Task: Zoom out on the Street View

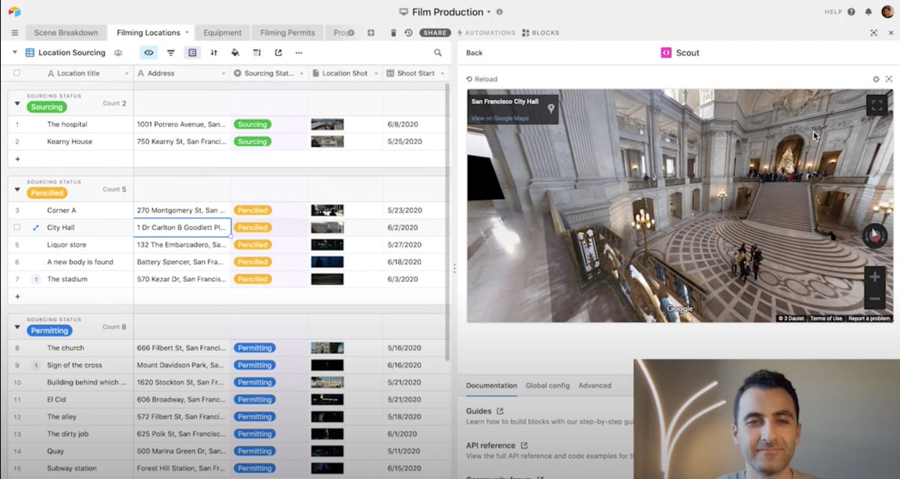Action: (874, 298)
